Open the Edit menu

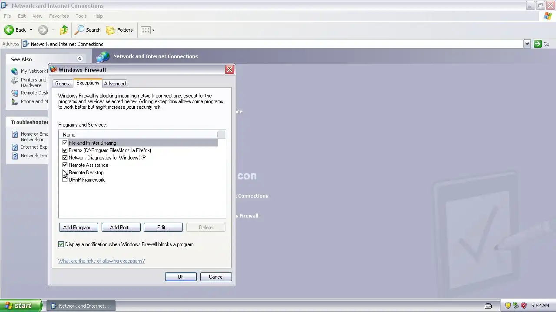point(22,16)
